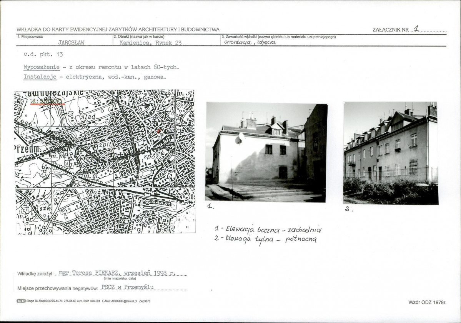The height and width of the screenshot is (323, 461).
Task: Click caption '2 - Elewacja tylna - północna'
Action: pyautogui.click(x=265, y=239)
